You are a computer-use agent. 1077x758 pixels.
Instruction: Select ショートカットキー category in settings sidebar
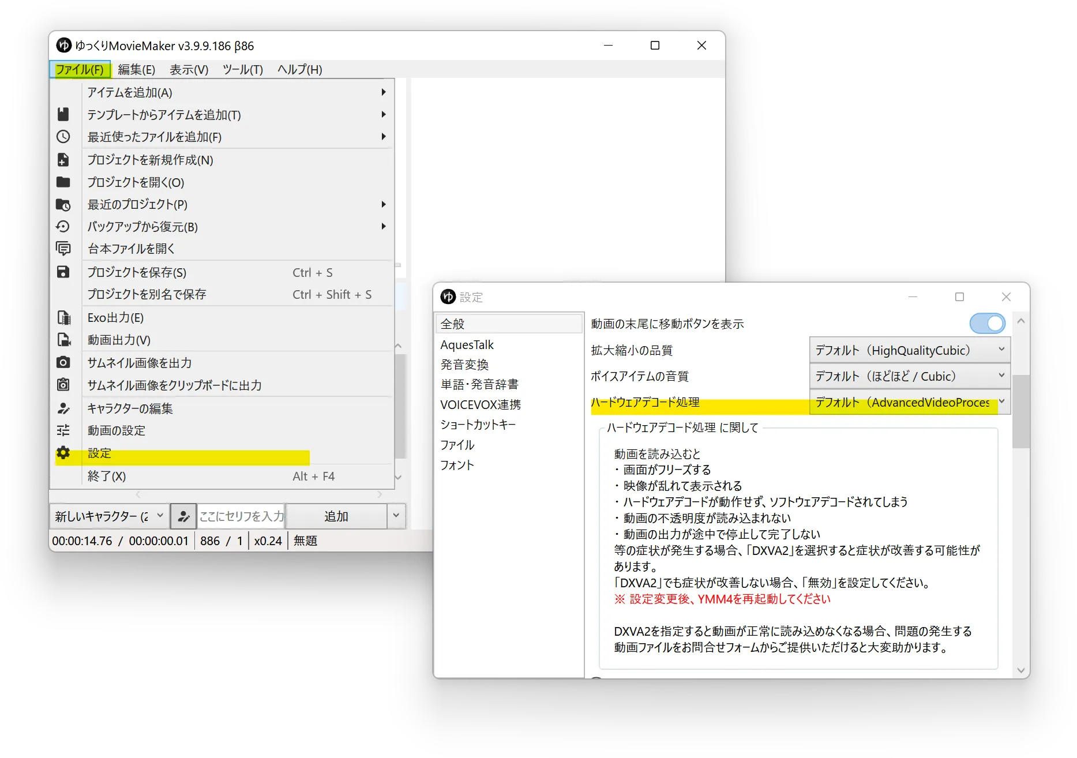coord(509,425)
